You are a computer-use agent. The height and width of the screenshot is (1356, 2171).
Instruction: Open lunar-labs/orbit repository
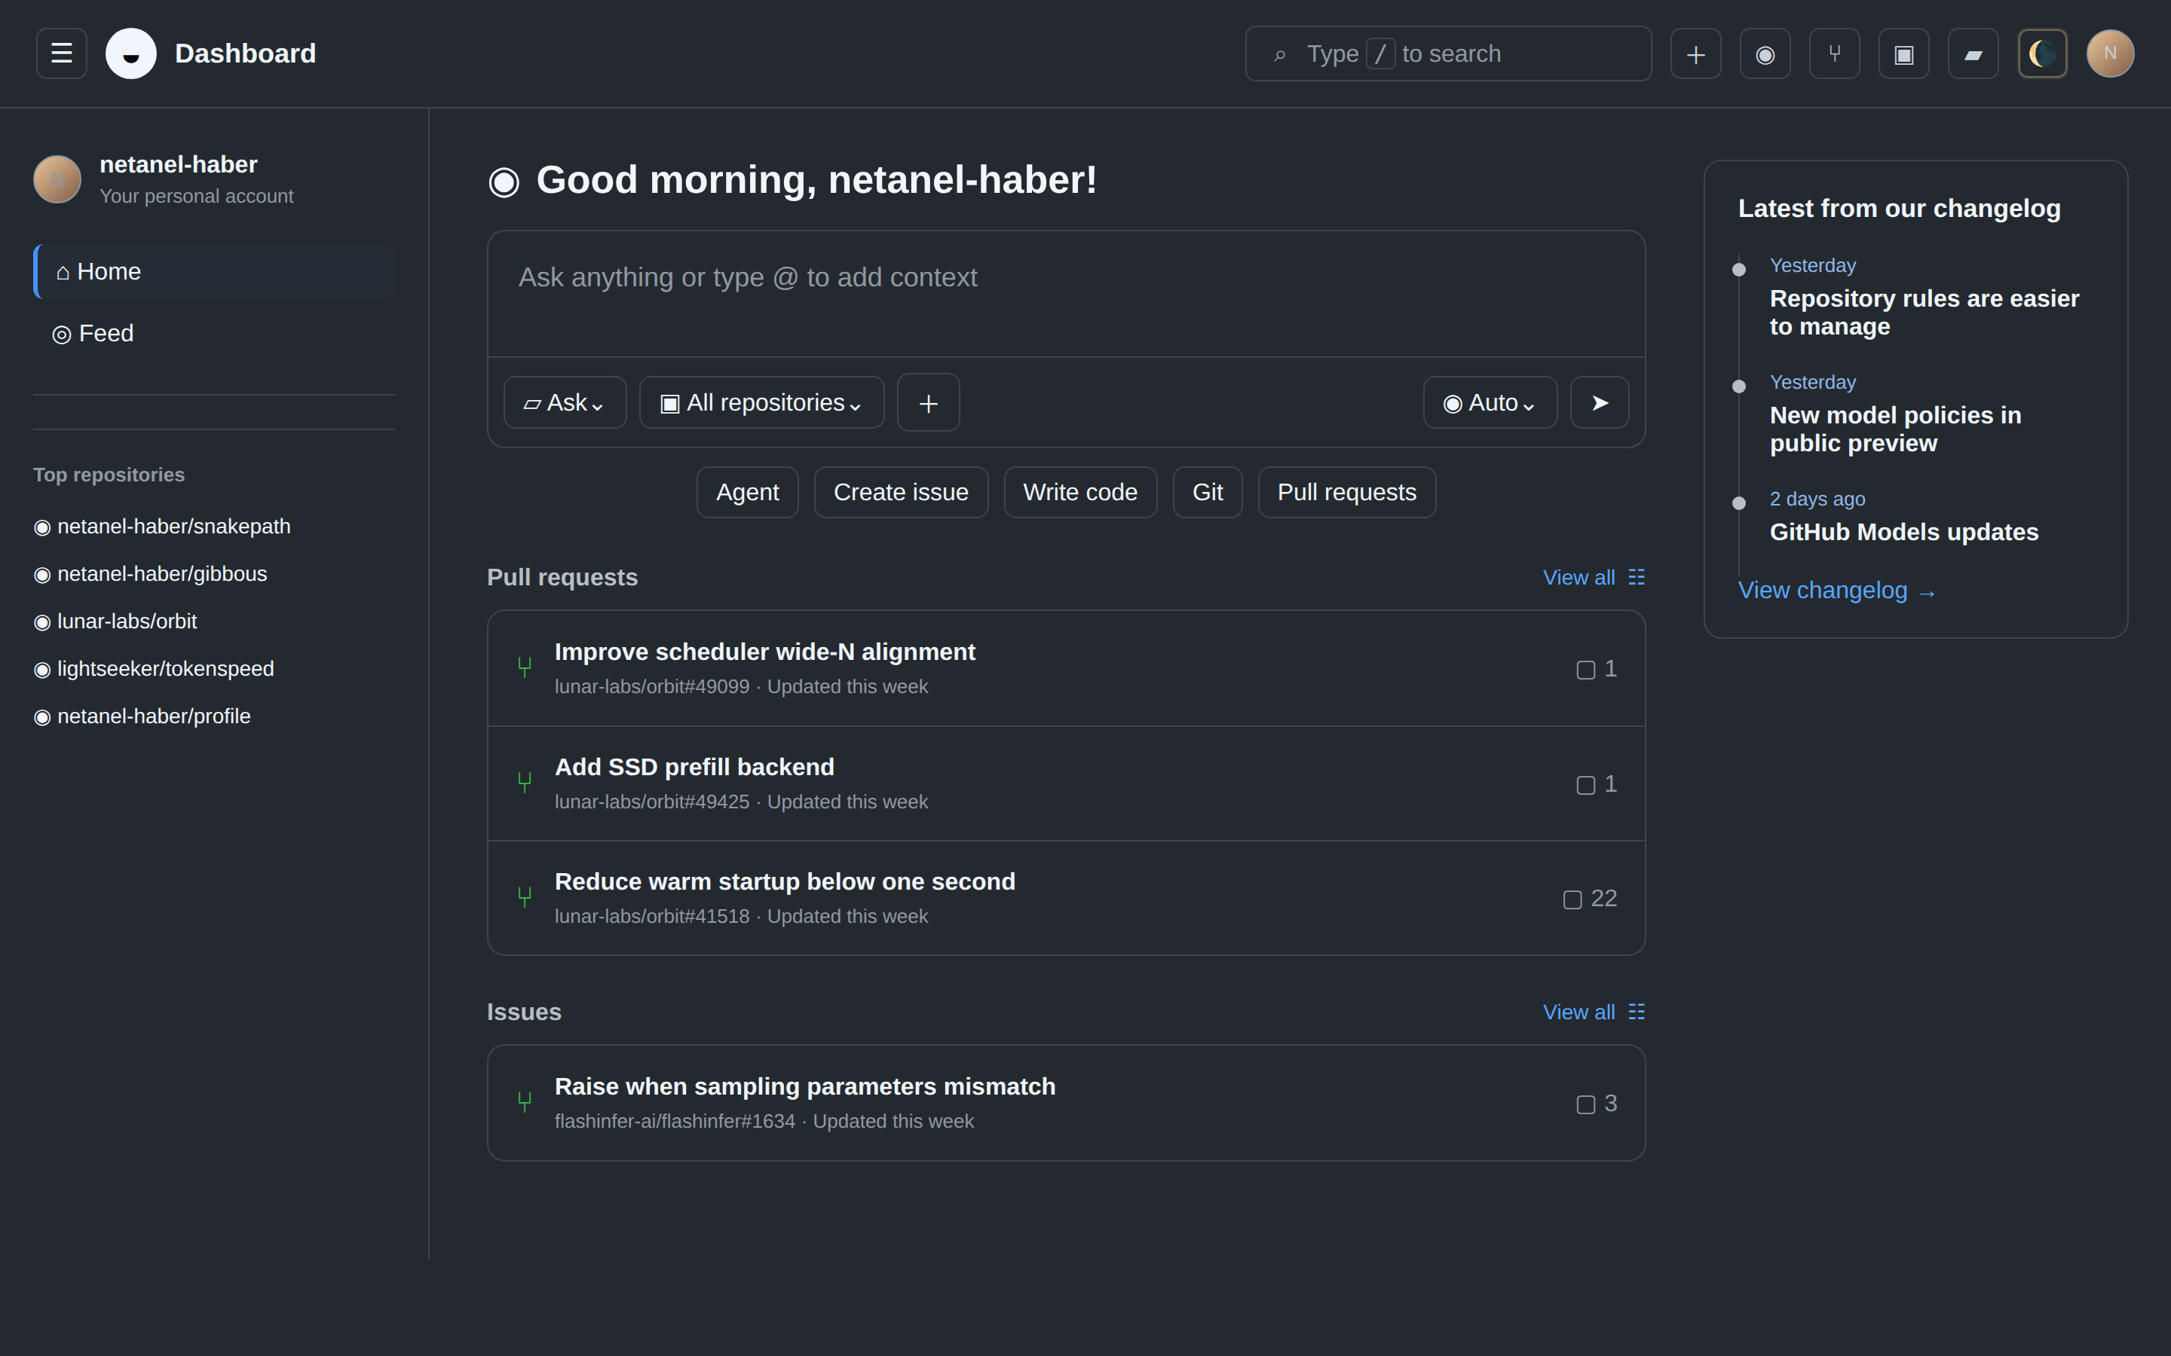coord(116,621)
